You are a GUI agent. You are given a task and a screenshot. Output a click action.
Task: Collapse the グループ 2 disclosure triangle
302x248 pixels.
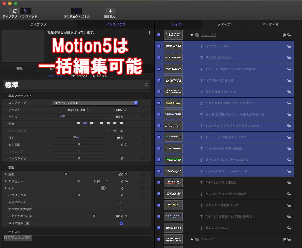pos(192,35)
